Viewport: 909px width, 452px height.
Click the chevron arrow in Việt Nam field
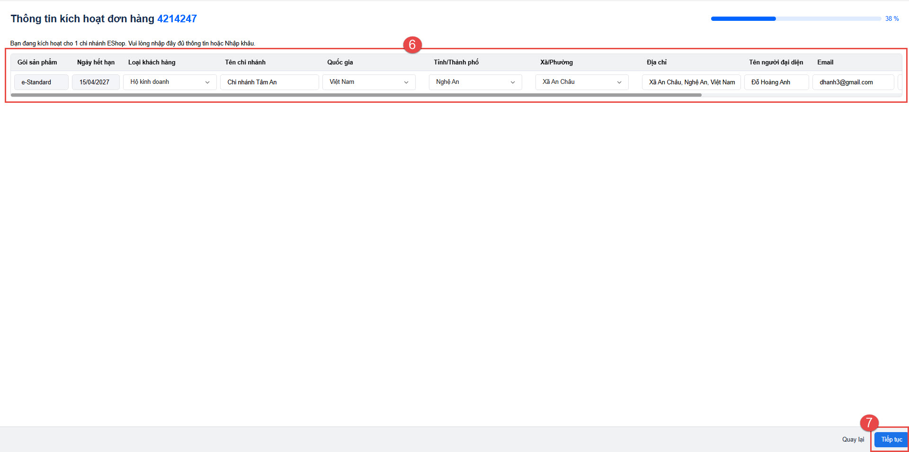pyautogui.click(x=406, y=82)
